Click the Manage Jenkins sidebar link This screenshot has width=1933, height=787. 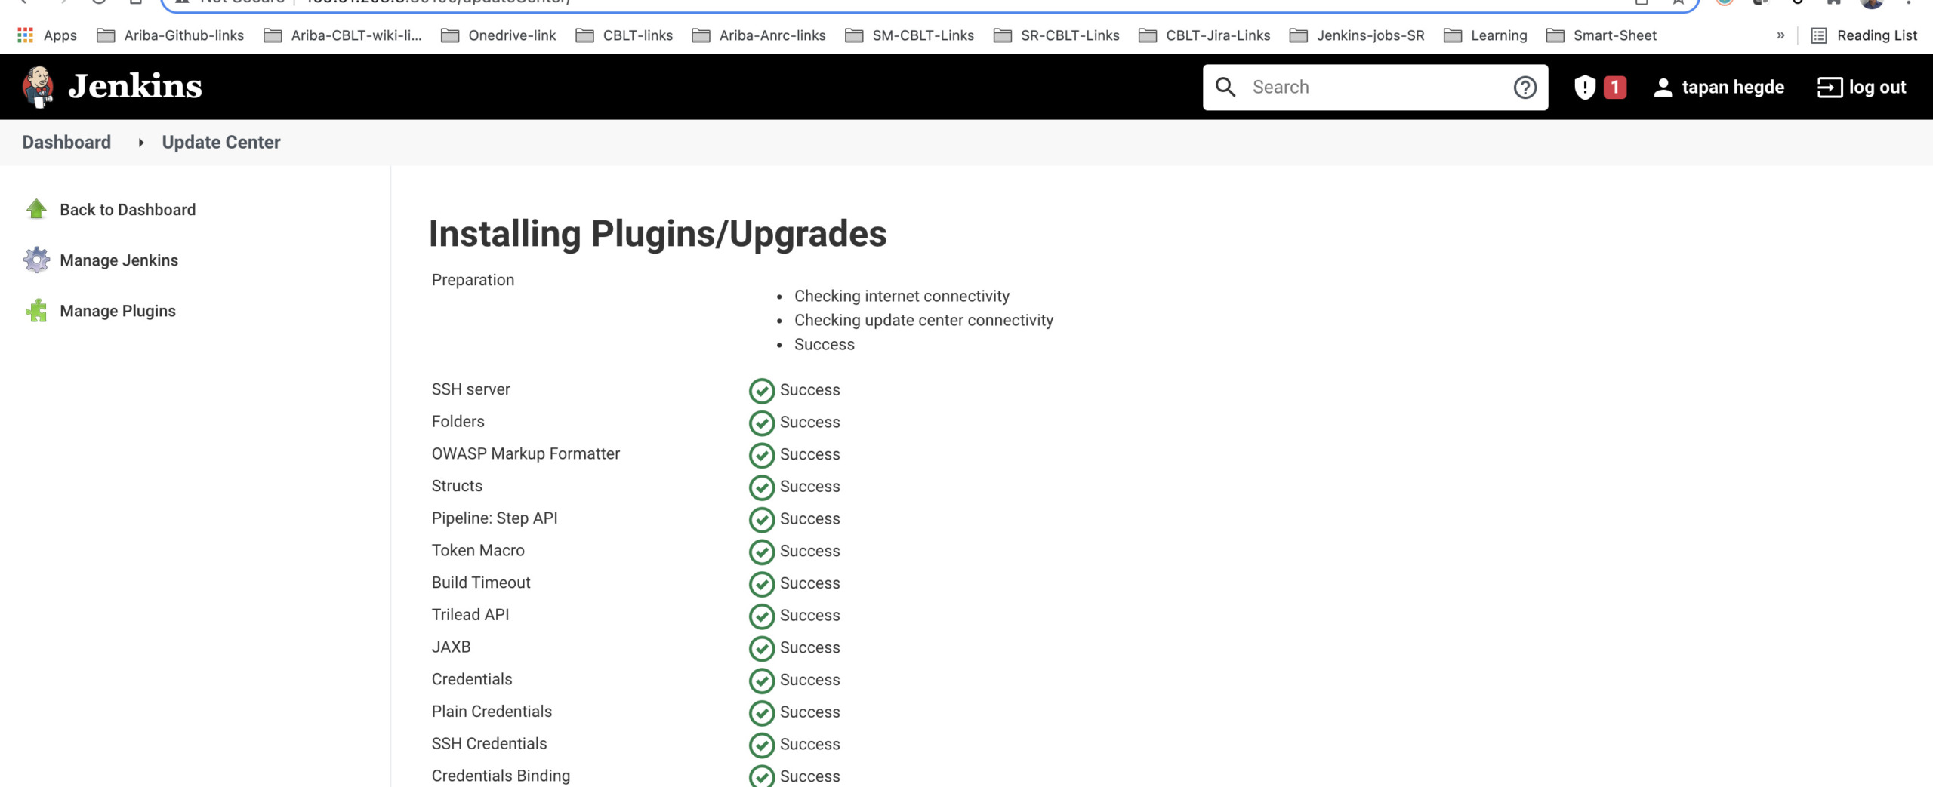[x=119, y=260]
